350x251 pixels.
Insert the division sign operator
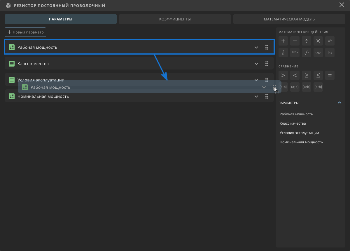pyautogui.click(x=307, y=41)
